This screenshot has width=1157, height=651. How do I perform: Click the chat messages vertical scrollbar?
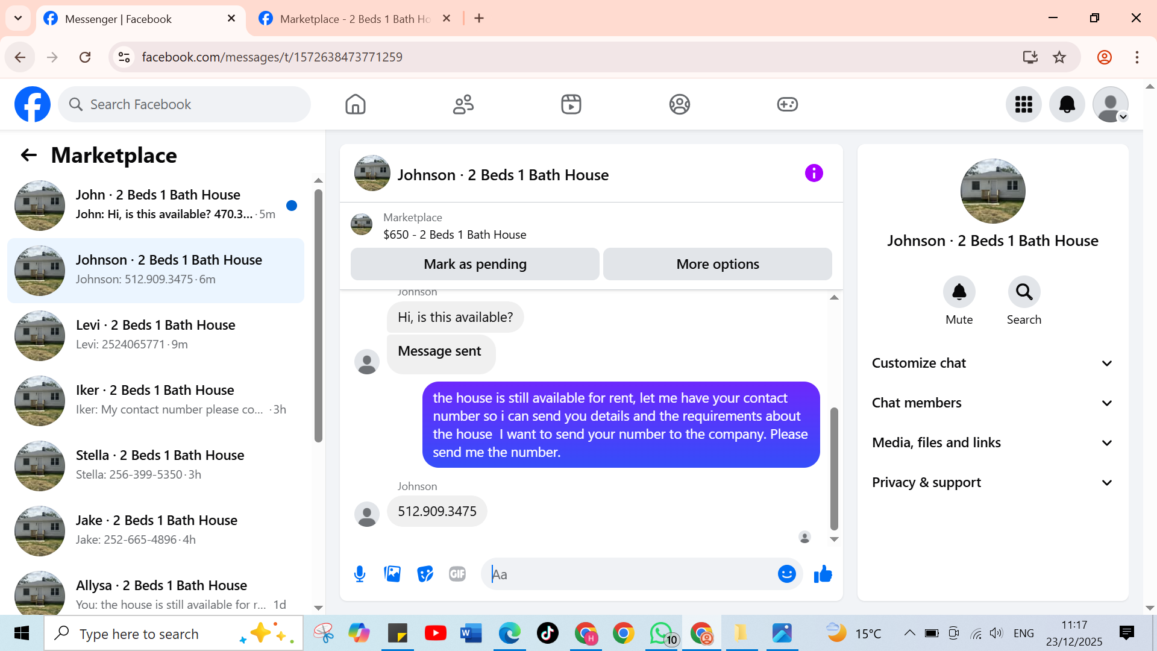tap(834, 468)
